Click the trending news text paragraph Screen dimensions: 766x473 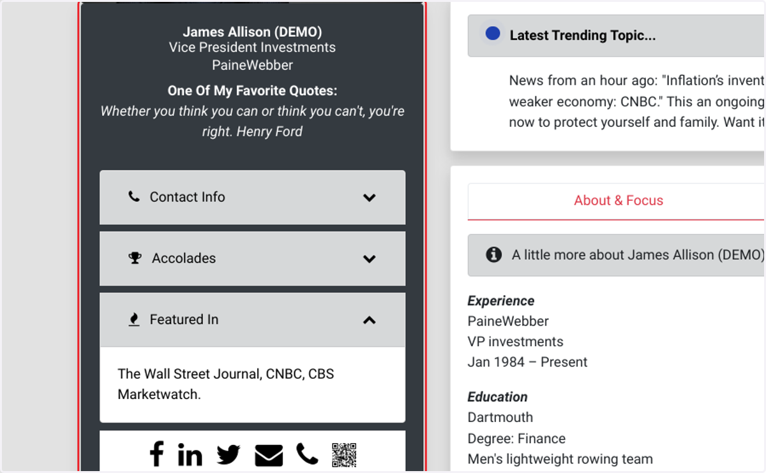(x=636, y=101)
